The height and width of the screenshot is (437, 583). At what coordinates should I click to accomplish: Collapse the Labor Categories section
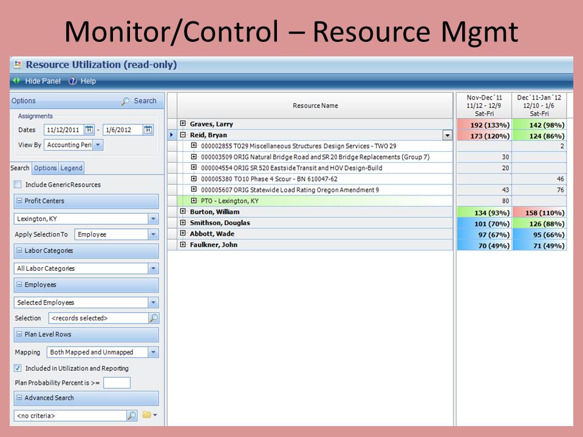pos(19,251)
